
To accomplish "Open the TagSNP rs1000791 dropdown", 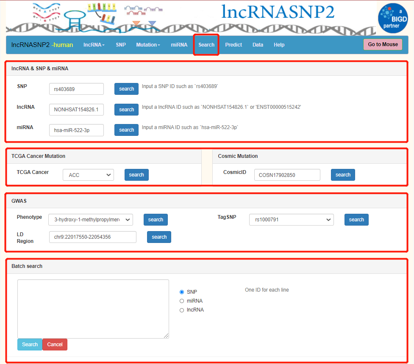I will point(292,219).
